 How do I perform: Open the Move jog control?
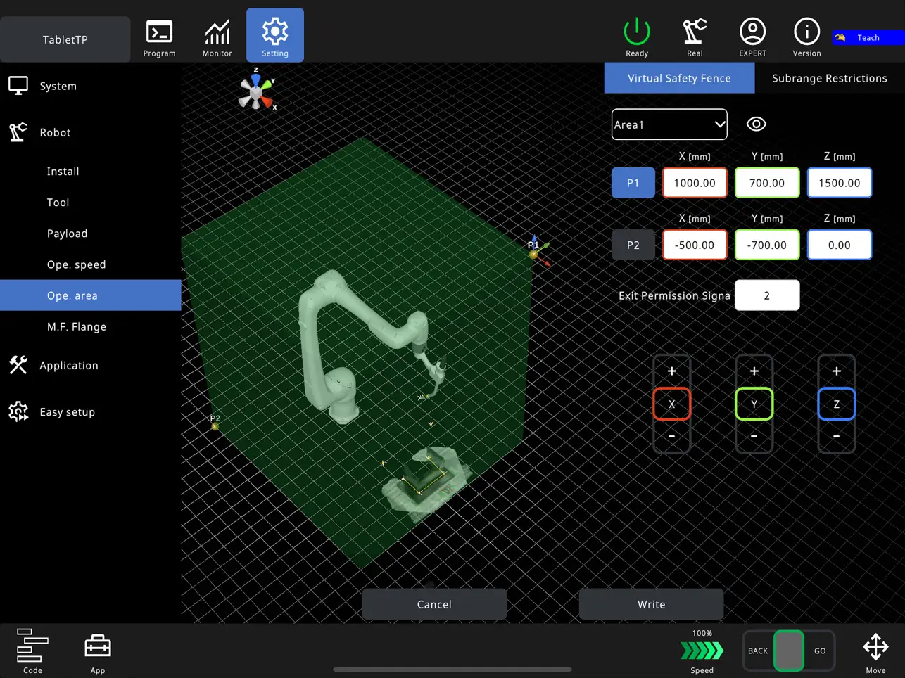pos(875,652)
